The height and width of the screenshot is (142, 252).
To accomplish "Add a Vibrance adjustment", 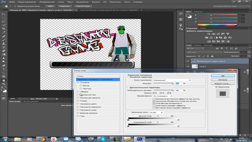I will (228, 34).
